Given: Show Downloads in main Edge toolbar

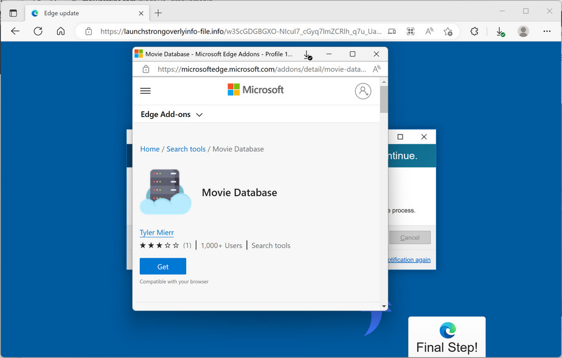Looking at the screenshot, I should (x=501, y=32).
